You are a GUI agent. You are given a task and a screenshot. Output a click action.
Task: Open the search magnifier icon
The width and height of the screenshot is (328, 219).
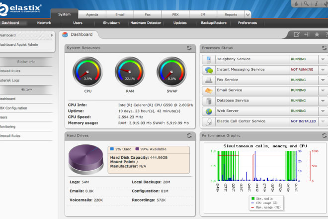click(x=306, y=3)
